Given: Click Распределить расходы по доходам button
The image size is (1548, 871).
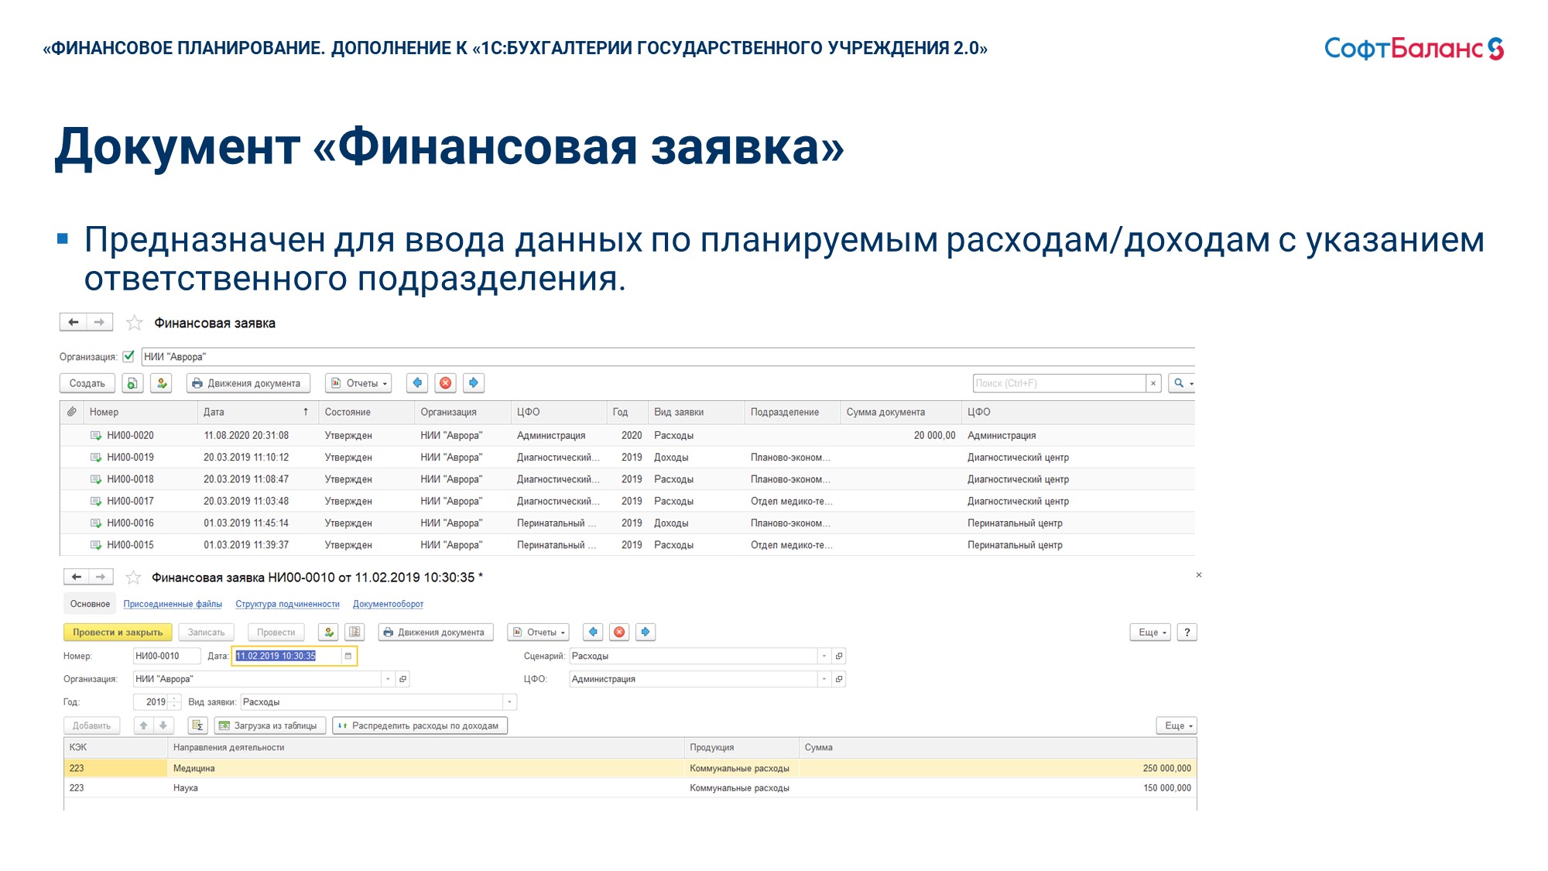Looking at the screenshot, I should click(x=420, y=725).
